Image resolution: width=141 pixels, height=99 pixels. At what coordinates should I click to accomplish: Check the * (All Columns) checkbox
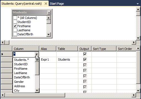tap(15, 18)
